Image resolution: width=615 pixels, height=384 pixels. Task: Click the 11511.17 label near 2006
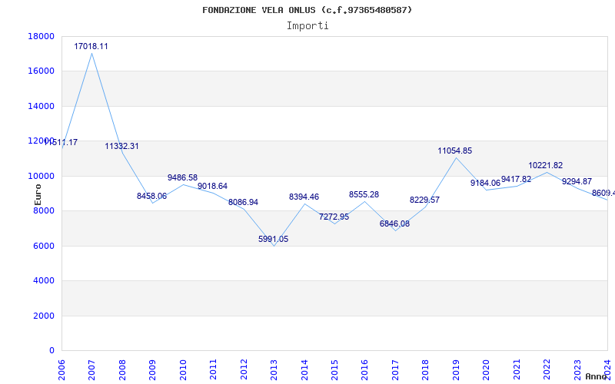coord(61,143)
